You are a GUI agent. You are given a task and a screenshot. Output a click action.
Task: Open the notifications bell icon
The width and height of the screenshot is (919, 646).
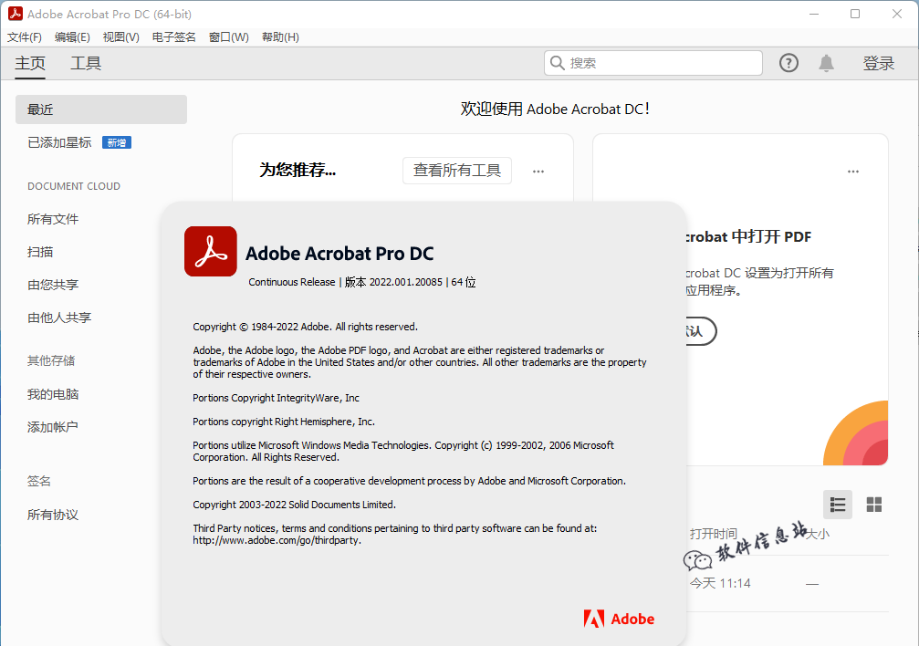(826, 63)
